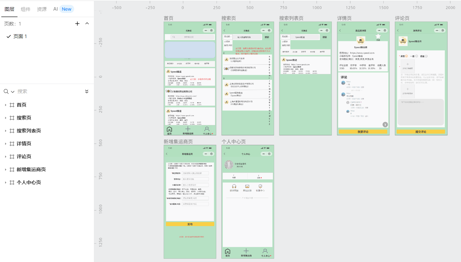Click mini-program capsule menu in 评论页 frame

440,30
